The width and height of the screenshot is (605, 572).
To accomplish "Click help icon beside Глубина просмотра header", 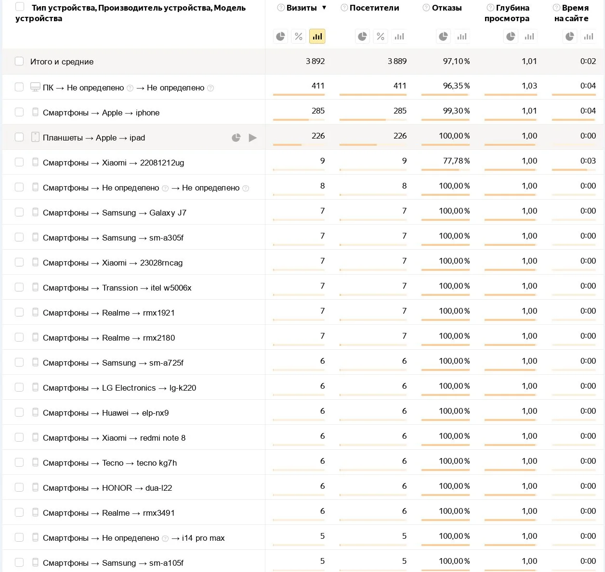I will click(490, 8).
